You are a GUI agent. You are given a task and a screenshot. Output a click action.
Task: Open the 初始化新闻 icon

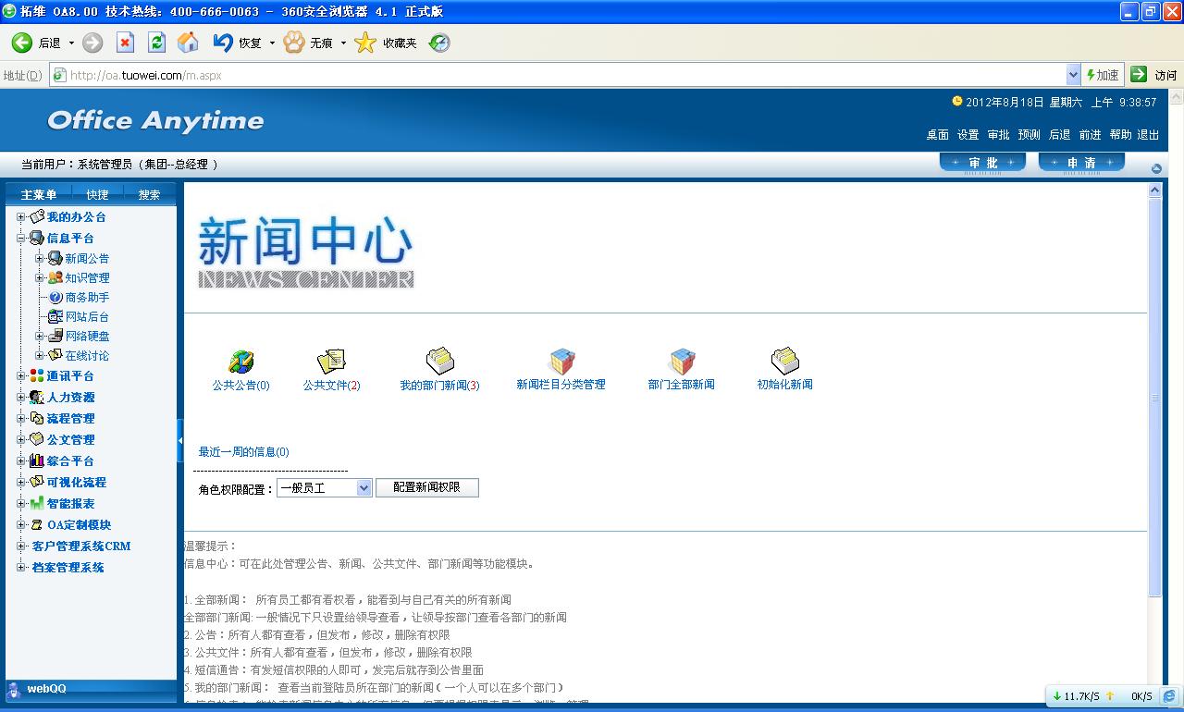(x=784, y=362)
